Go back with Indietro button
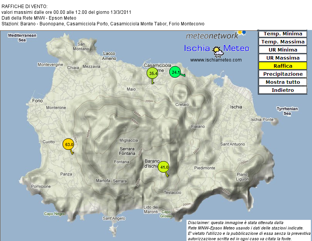The width and height of the screenshot is (312, 241). (282, 90)
